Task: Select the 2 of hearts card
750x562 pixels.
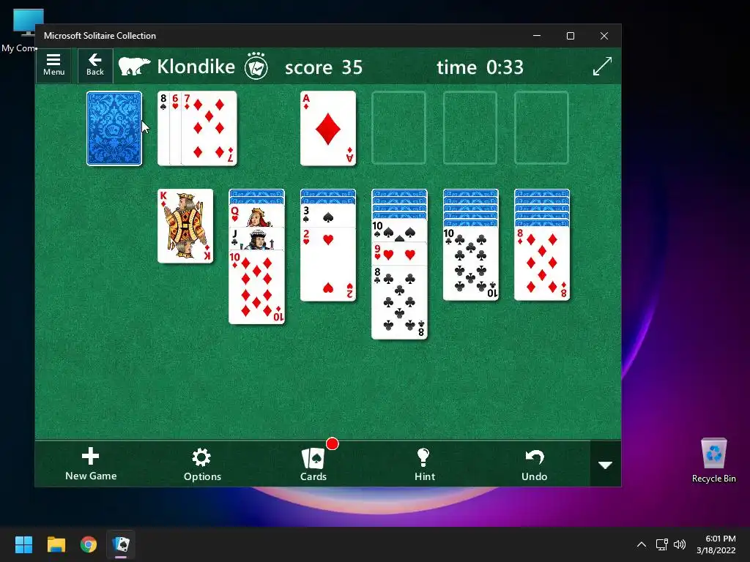Action: tap(328, 264)
